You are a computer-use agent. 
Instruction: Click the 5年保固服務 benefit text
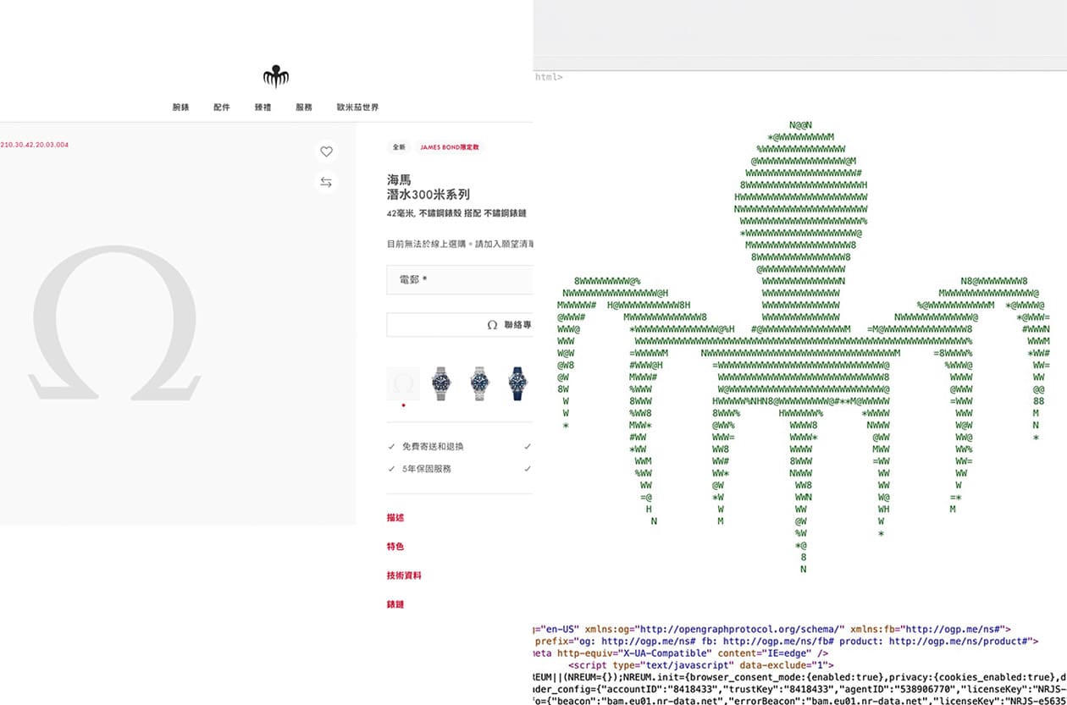(427, 469)
